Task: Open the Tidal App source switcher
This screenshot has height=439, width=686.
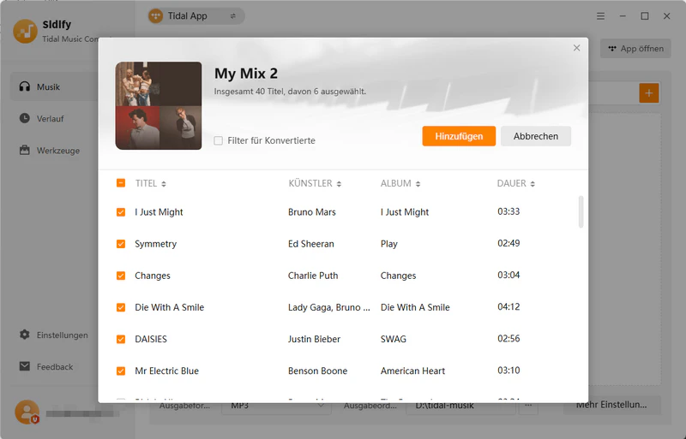Action: (x=196, y=16)
